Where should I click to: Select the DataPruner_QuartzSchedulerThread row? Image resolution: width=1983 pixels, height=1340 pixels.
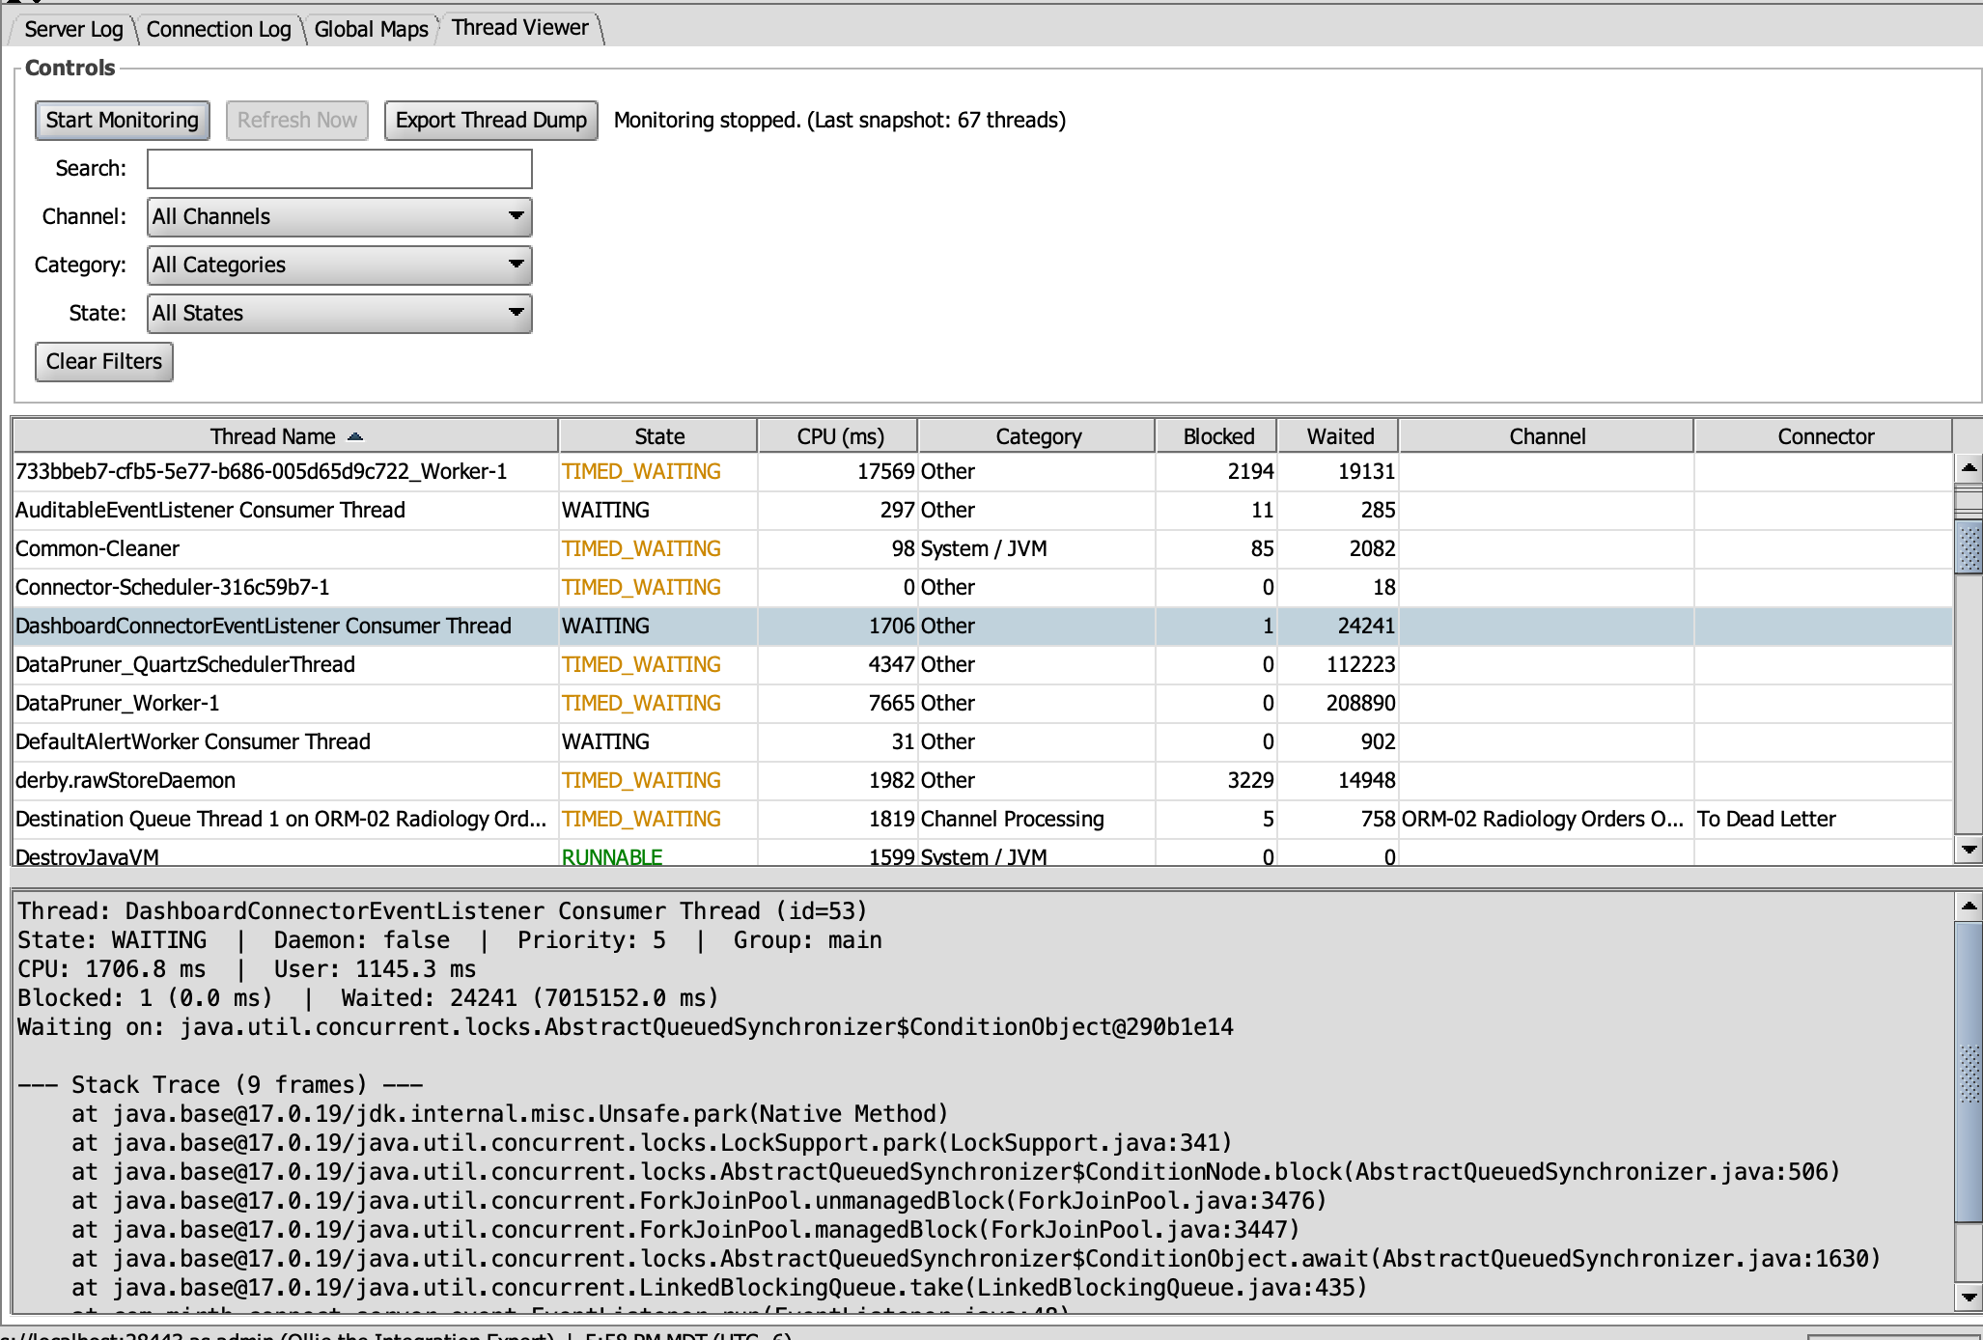pyautogui.click(x=983, y=664)
